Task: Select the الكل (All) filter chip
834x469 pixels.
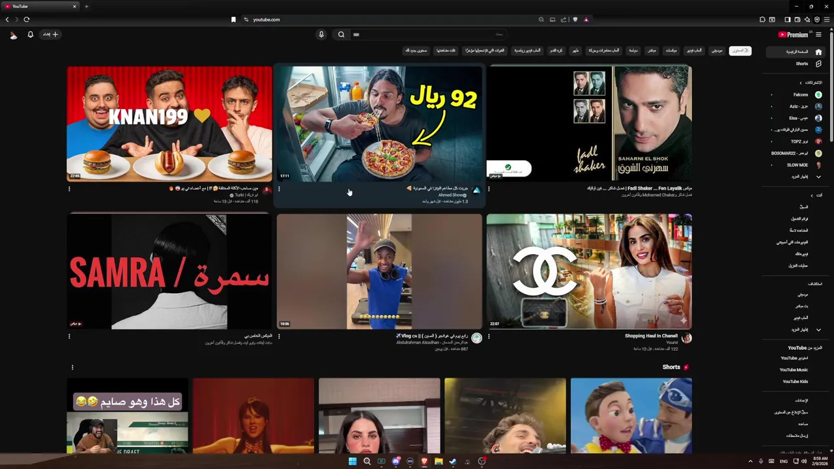Action: point(740,50)
